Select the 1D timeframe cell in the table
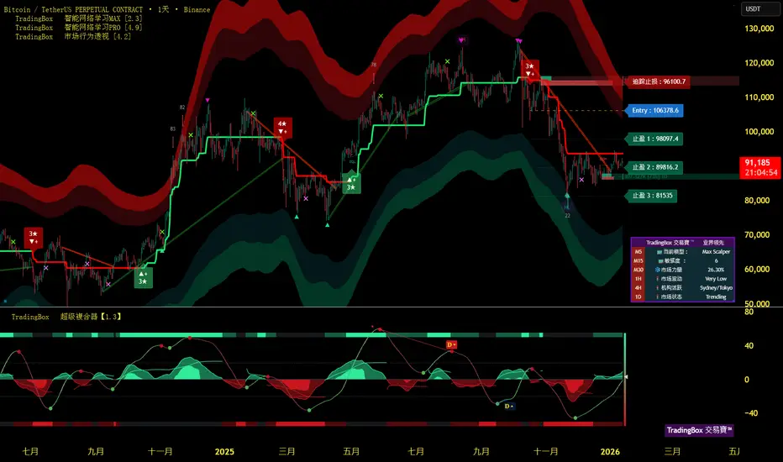783x462 pixels. 638,297
